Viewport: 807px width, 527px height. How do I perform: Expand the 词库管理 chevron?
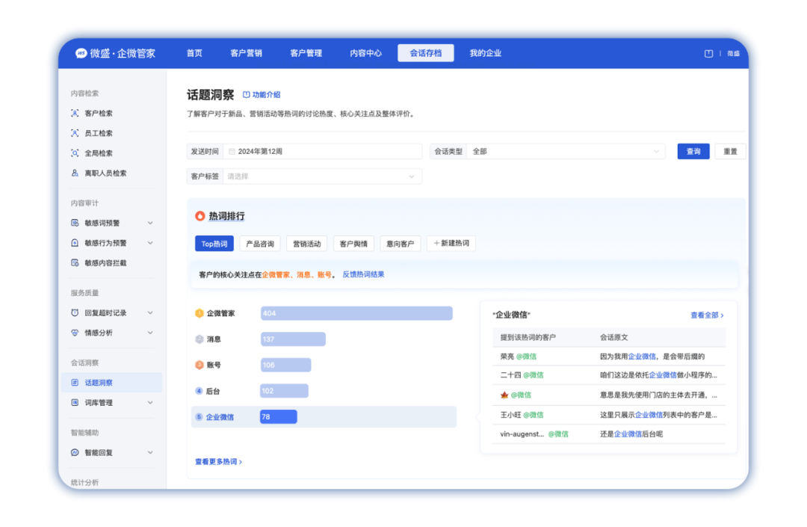tap(150, 403)
